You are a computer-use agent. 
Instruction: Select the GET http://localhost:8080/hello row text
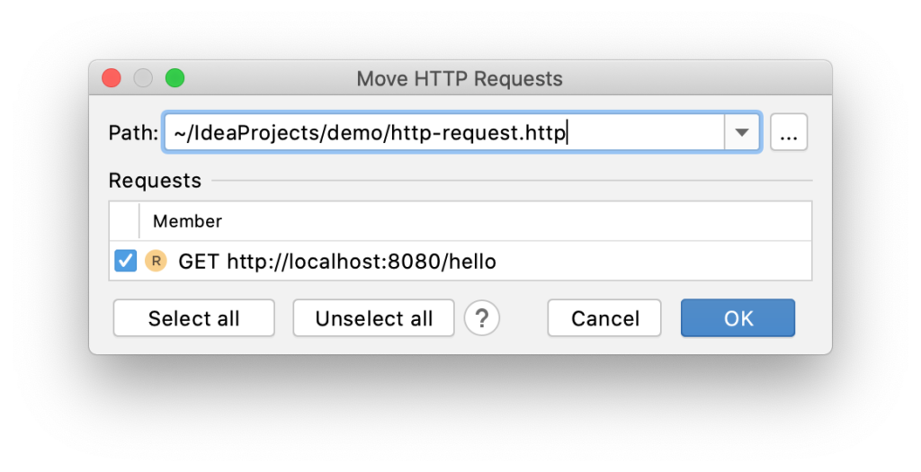(337, 262)
